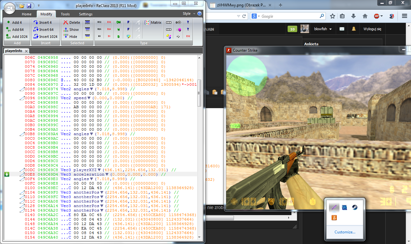This screenshot has height=244, width=411.
Task: Set type to Matrix
Action: click(x=154, y=22)
